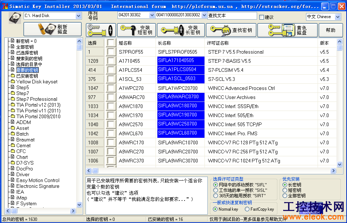Click table vertical scrollbar down arrow
This screenshot has width=347, height=223.
click(339, 164)
